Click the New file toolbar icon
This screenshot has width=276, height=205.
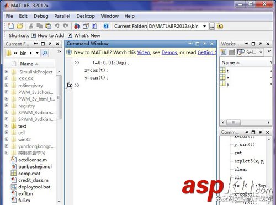coord(10,26)
